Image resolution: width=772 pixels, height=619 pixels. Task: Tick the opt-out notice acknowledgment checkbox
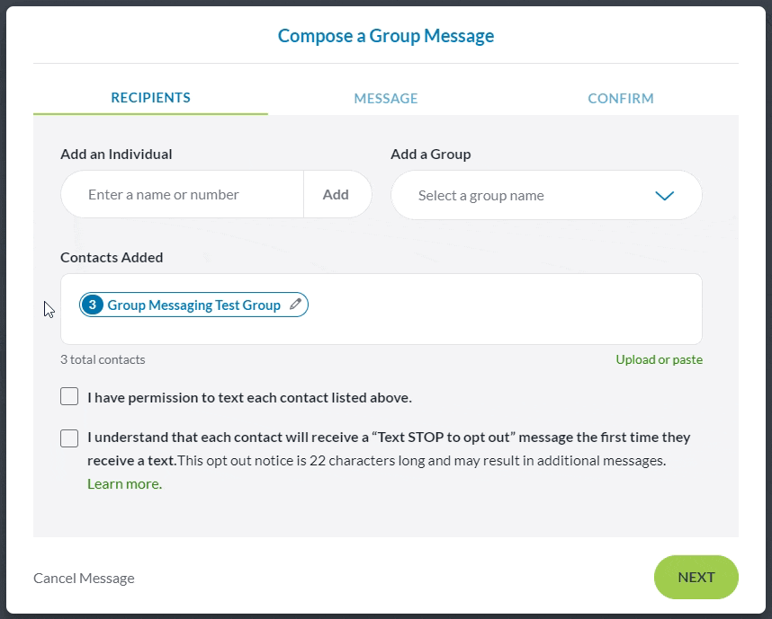tap(69, 438)
